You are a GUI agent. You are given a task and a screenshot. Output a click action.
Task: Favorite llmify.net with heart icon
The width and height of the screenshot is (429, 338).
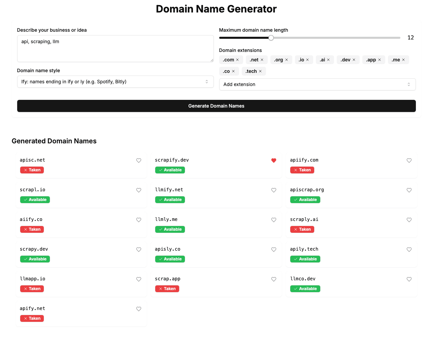coord(274,190)
